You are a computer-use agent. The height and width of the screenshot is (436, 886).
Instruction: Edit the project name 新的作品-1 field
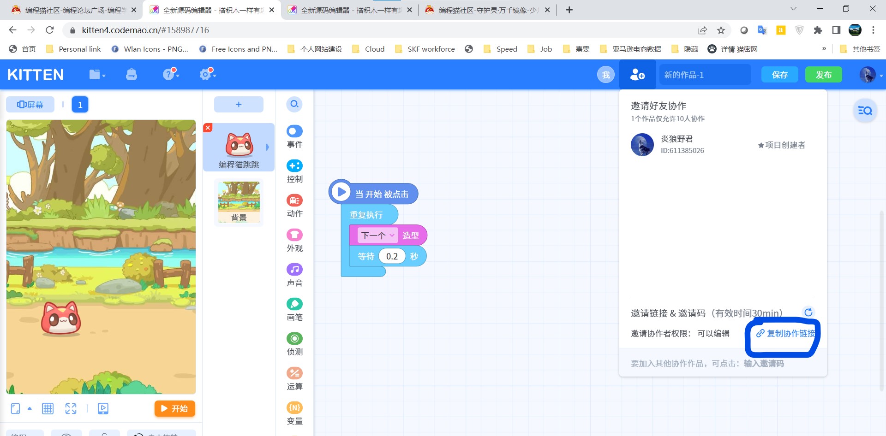tap(705, 75)
